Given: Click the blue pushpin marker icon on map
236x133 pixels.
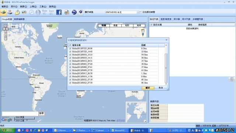Looking at the screenshot, I should [143, 34].
